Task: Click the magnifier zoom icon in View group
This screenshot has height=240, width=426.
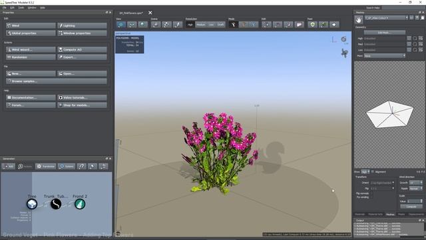Action: 142,25
